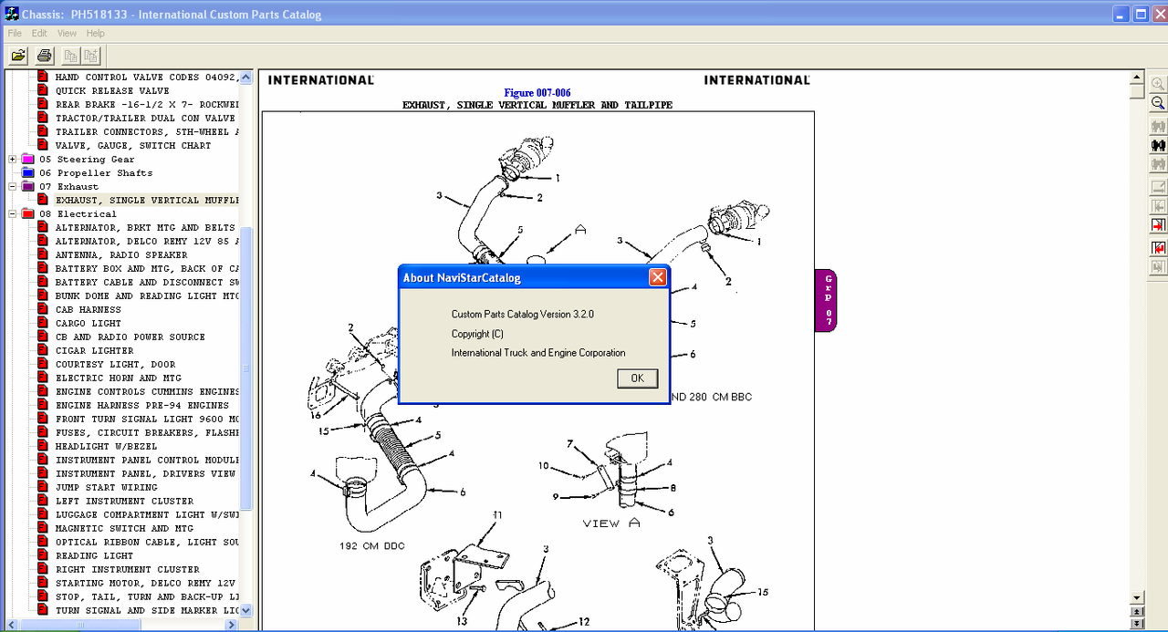Click the blue 06 Propeller Shafts folder icon

(x=28, y=172)
